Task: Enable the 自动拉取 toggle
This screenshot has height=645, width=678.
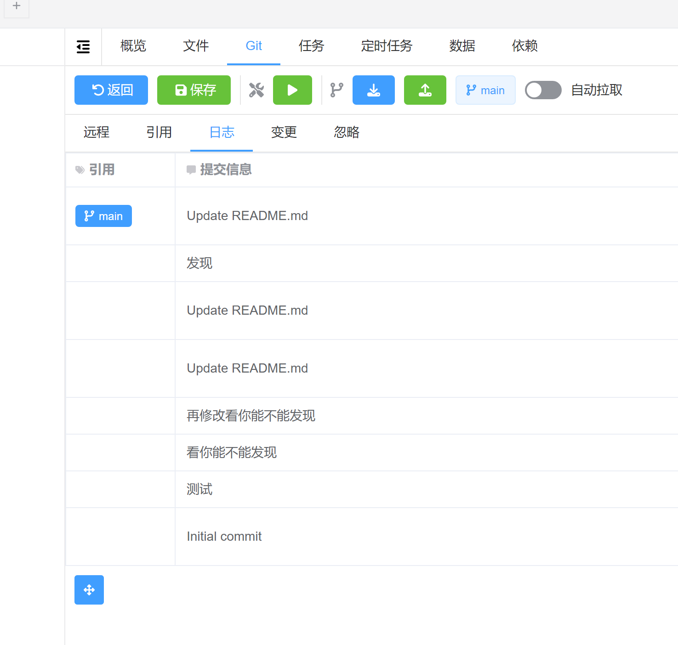Action: 543,90
